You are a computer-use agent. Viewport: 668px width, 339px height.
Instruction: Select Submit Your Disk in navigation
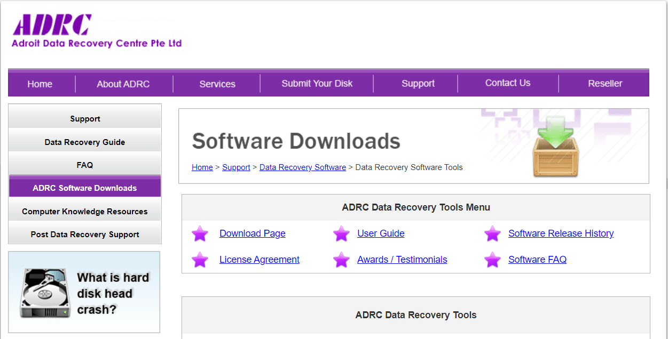[317, 83]
